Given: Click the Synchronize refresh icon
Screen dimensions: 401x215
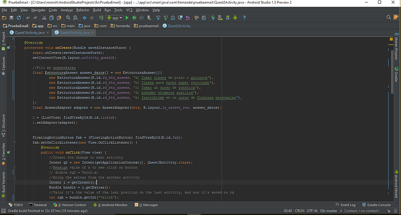Looking at the screenshot, I should (x=19, y=18).
